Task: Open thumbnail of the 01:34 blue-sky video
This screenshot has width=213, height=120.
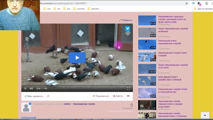Action: tap(147, 20)
